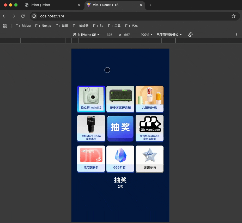
Task: Switch to the imber | imber tab
Action: tap(52, 5)
